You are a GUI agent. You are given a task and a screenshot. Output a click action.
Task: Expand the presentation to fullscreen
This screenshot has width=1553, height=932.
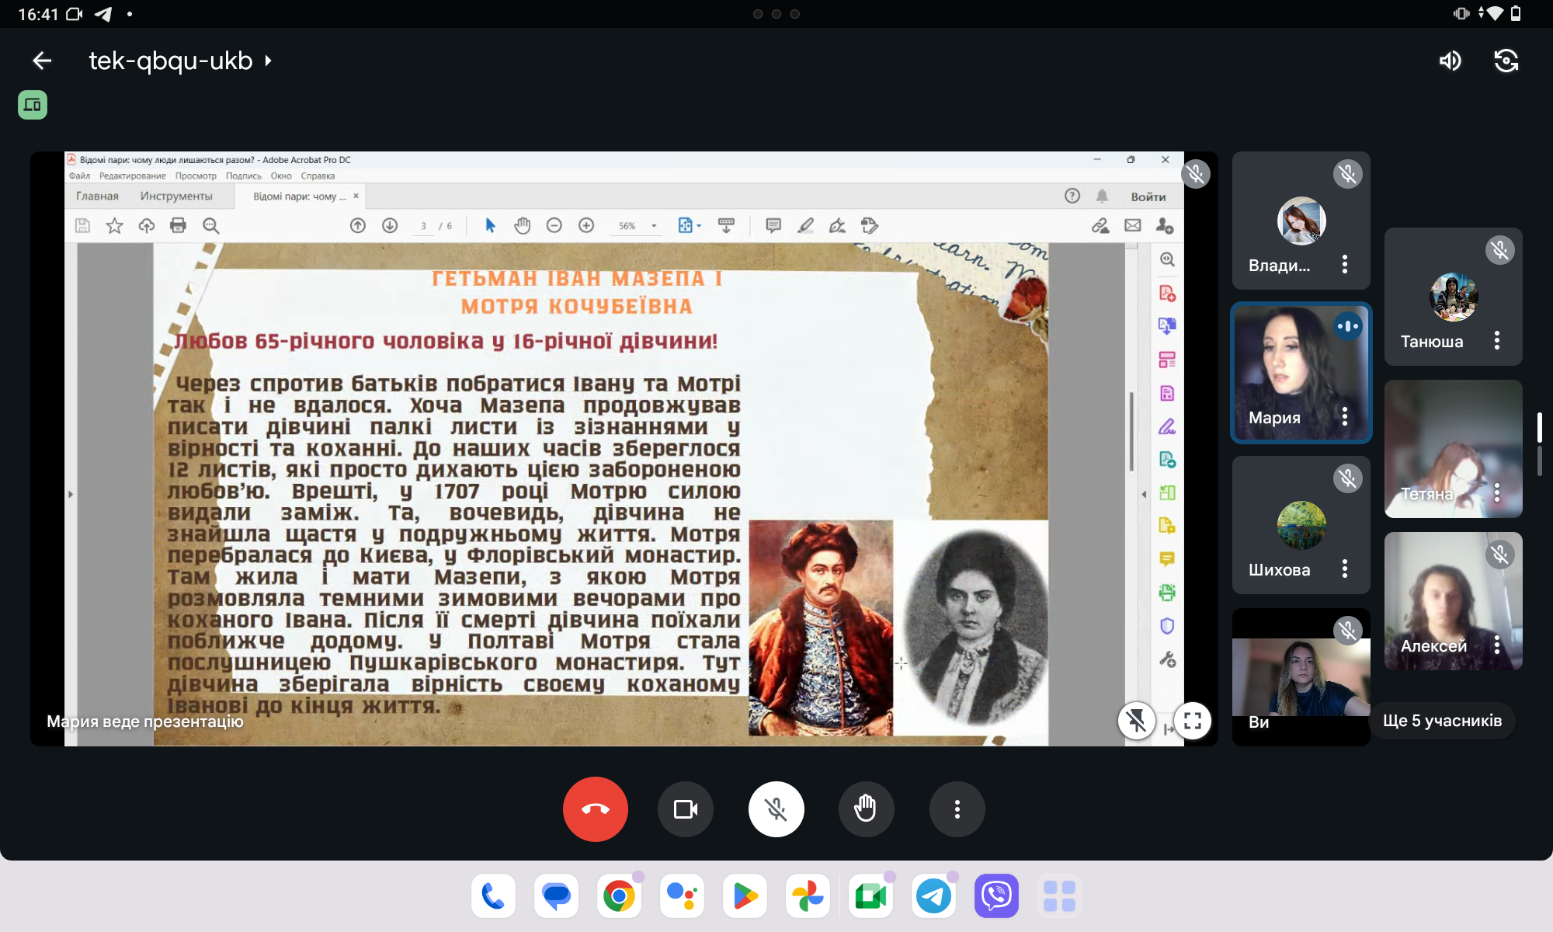(x=1193, y=721)
